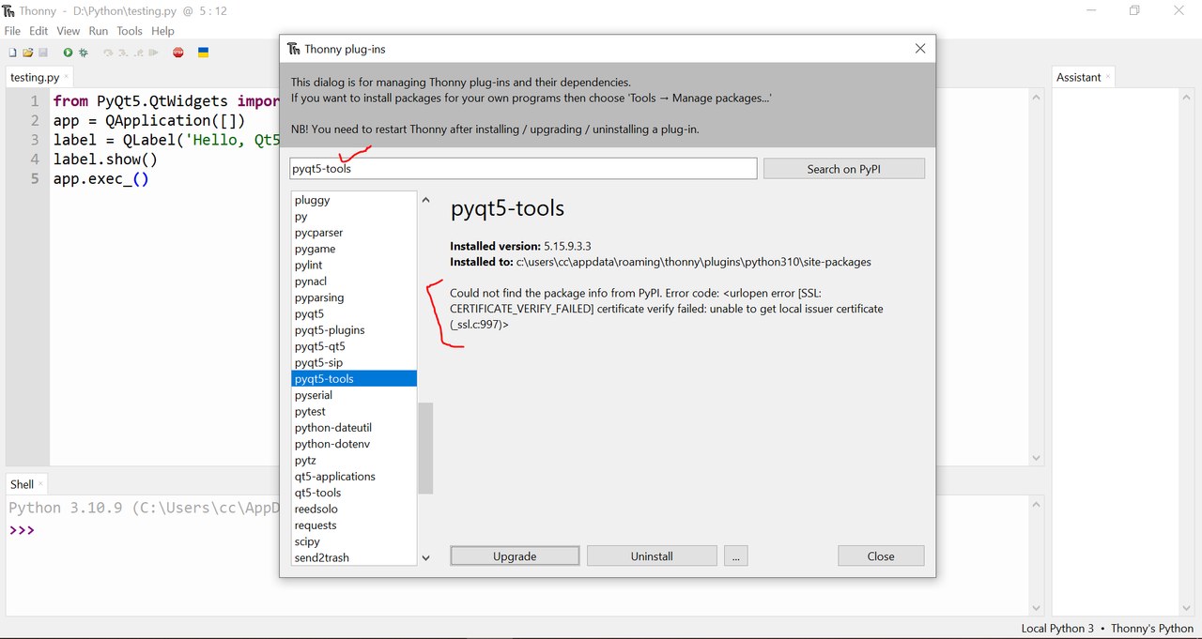The width and height of the screenshot is (1202, 639).
Task: Click the editor scrollbar up arrow
Action: pyautogui.click(x=1037, y=97)
